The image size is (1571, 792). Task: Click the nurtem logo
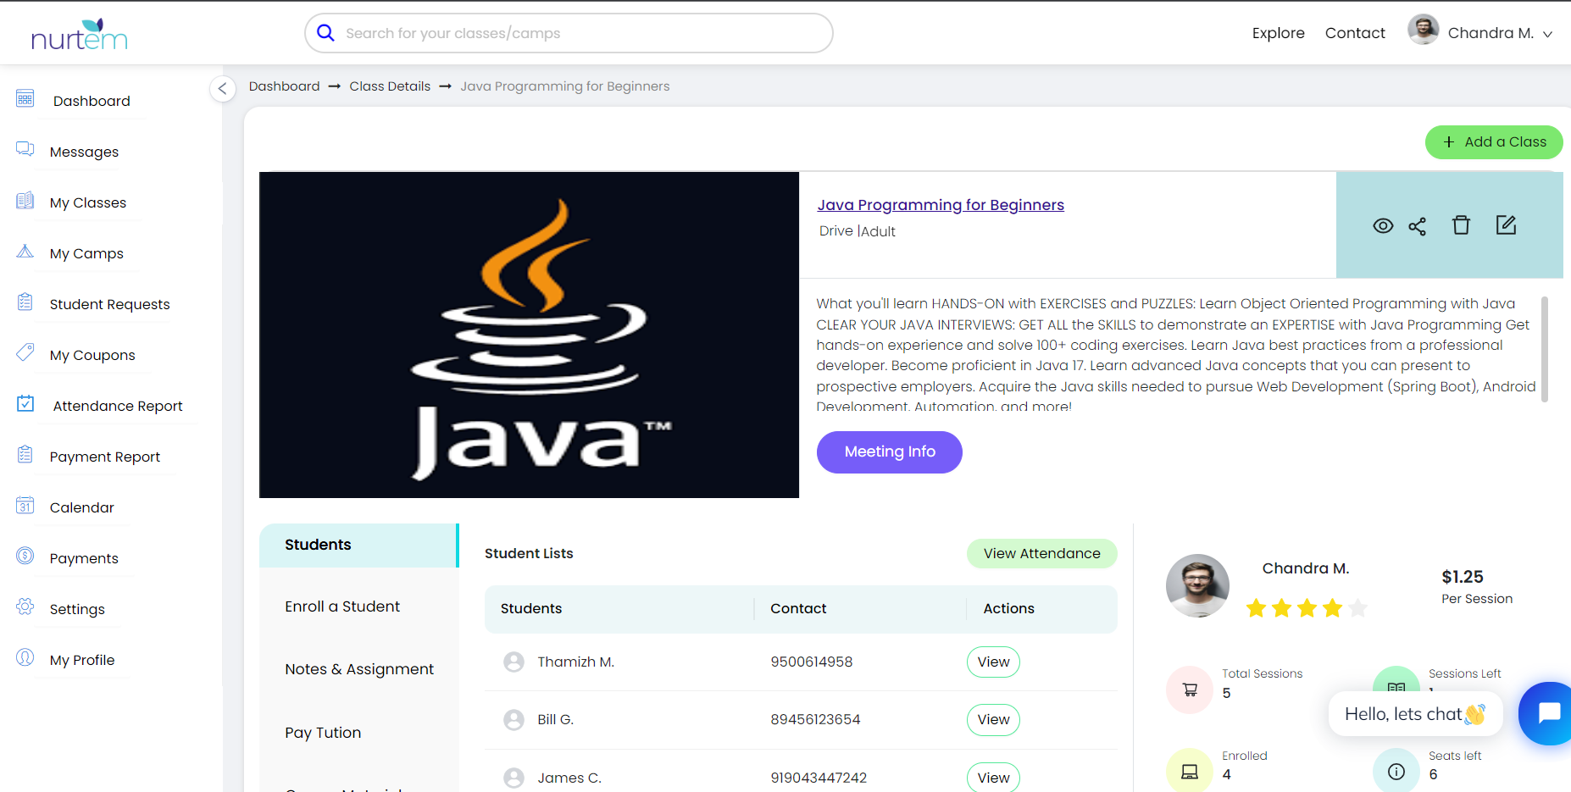coord(79,35)
